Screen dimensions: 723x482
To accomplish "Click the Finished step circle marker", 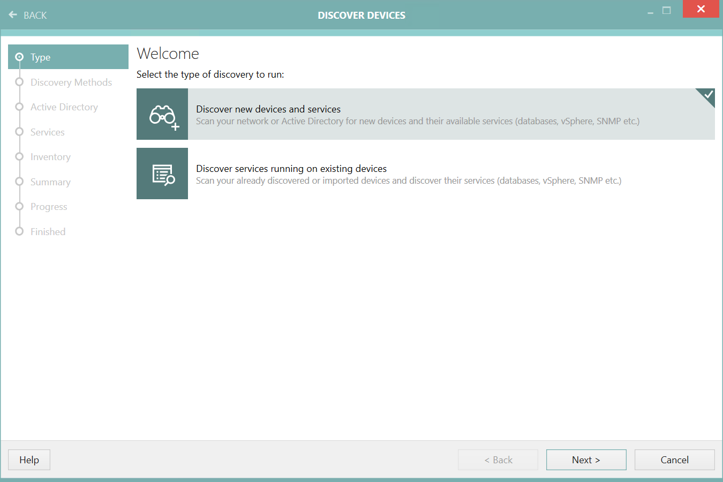I will click(19, 231).
